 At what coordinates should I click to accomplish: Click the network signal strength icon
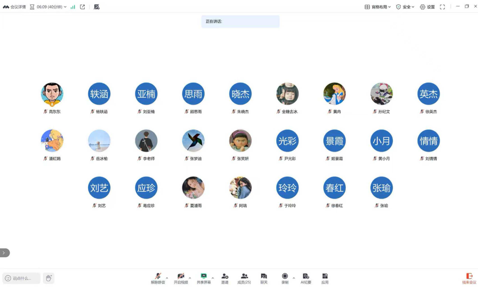pyautogui.click(x=73, y=7)
